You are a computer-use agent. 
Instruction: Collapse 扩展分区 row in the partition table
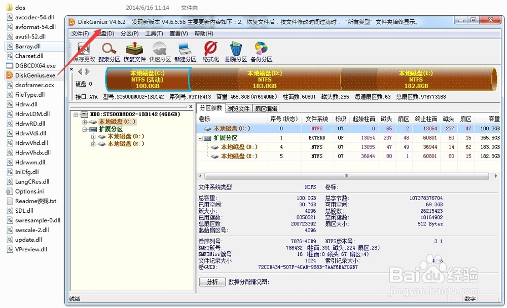200,138
